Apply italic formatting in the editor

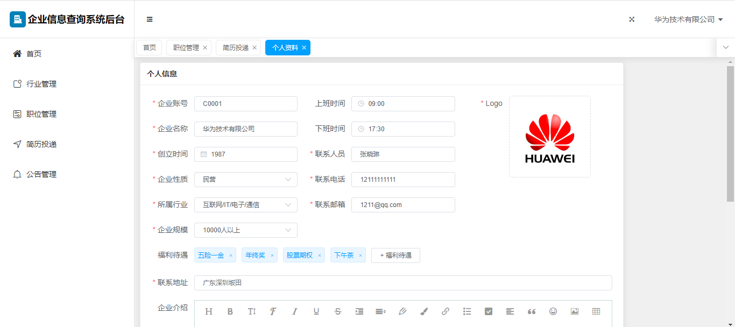pyautogui.click(x=295, y=311)
